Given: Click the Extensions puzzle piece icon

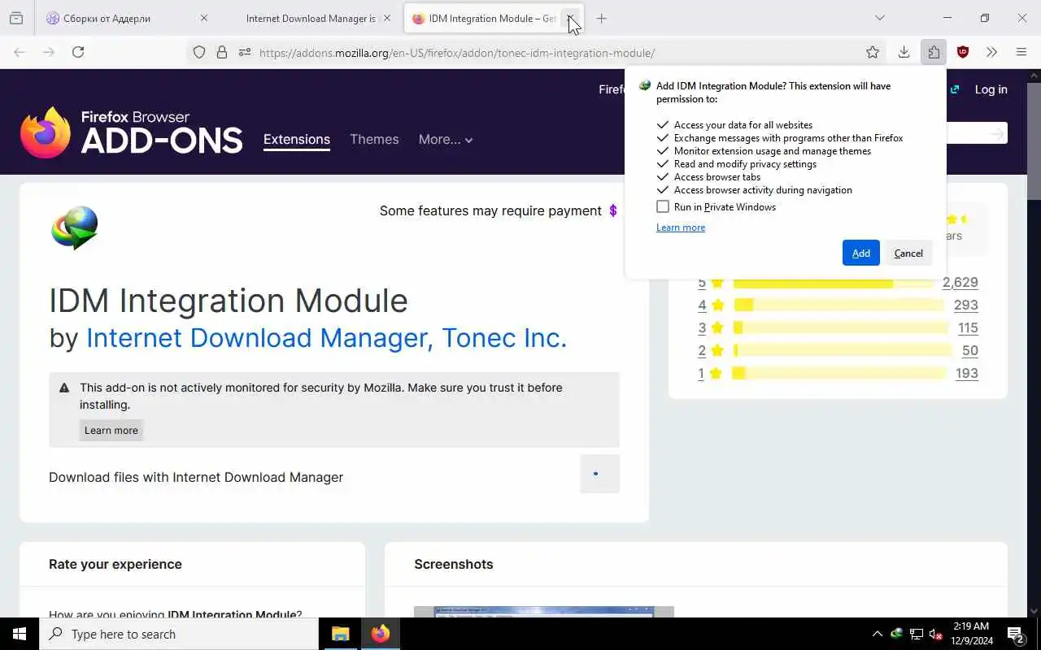Looking at the screenshot, I should click(x=934, y=52).
